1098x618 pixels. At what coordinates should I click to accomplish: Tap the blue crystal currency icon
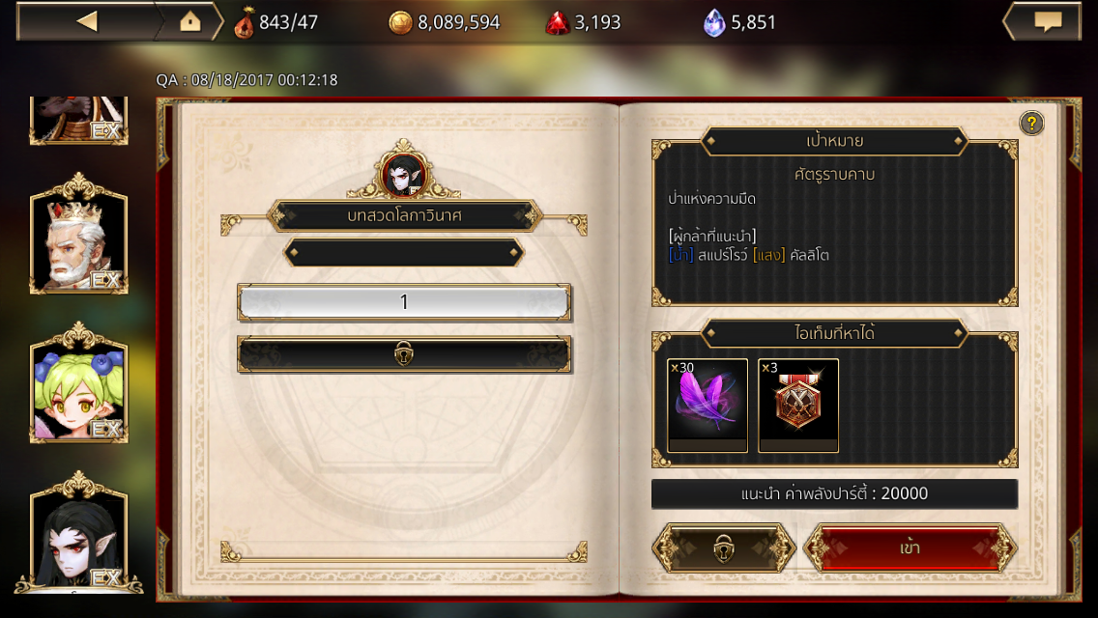point(713,23)
